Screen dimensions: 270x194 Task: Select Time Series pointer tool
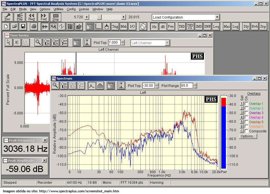(x=9, y=43)
